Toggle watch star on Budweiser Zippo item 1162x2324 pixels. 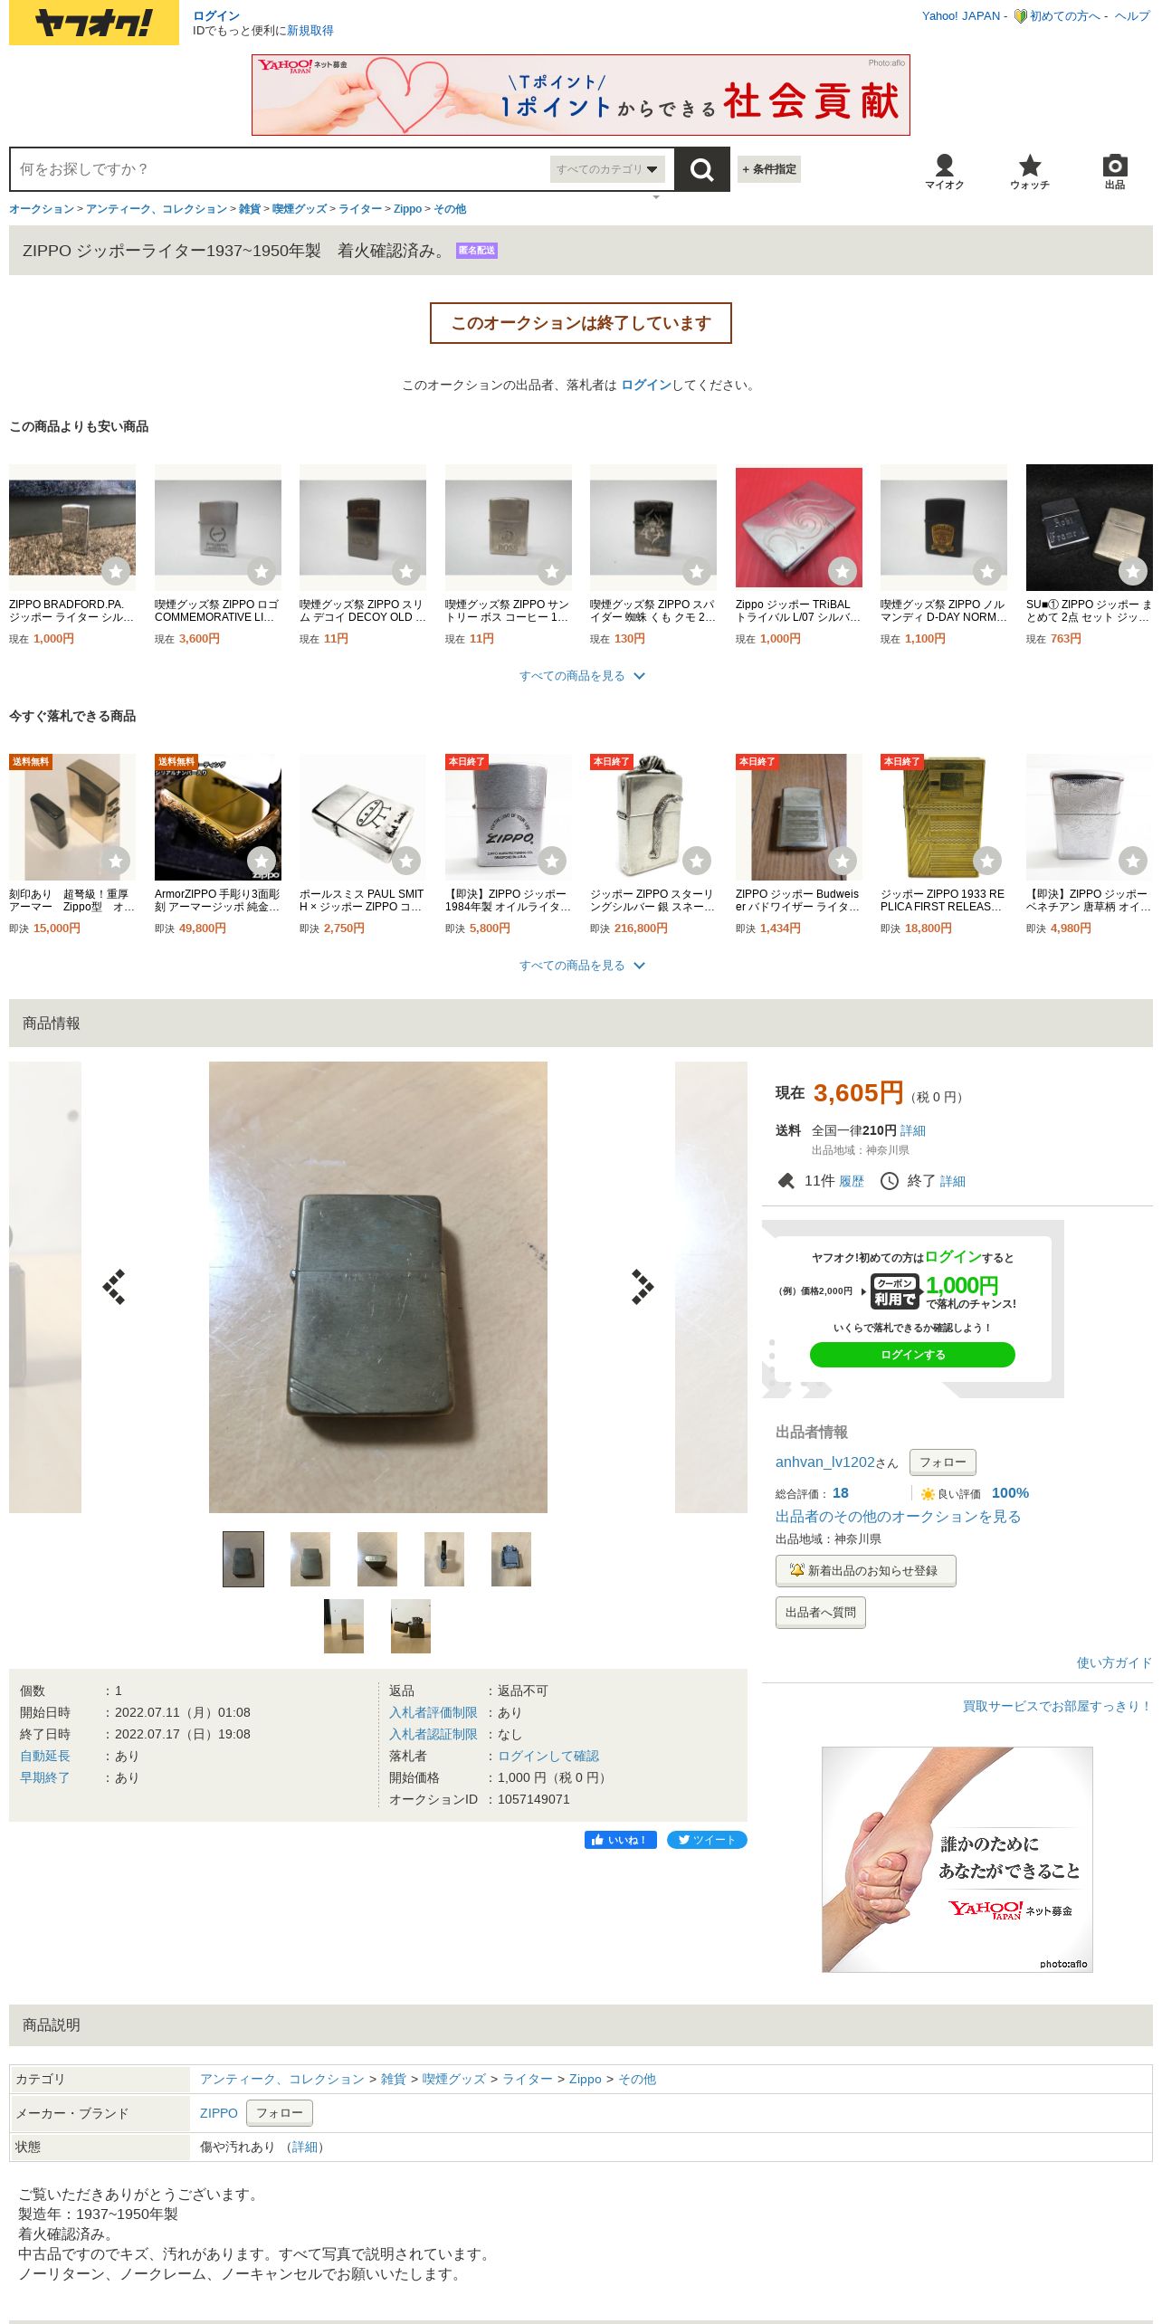click(842, 861)
